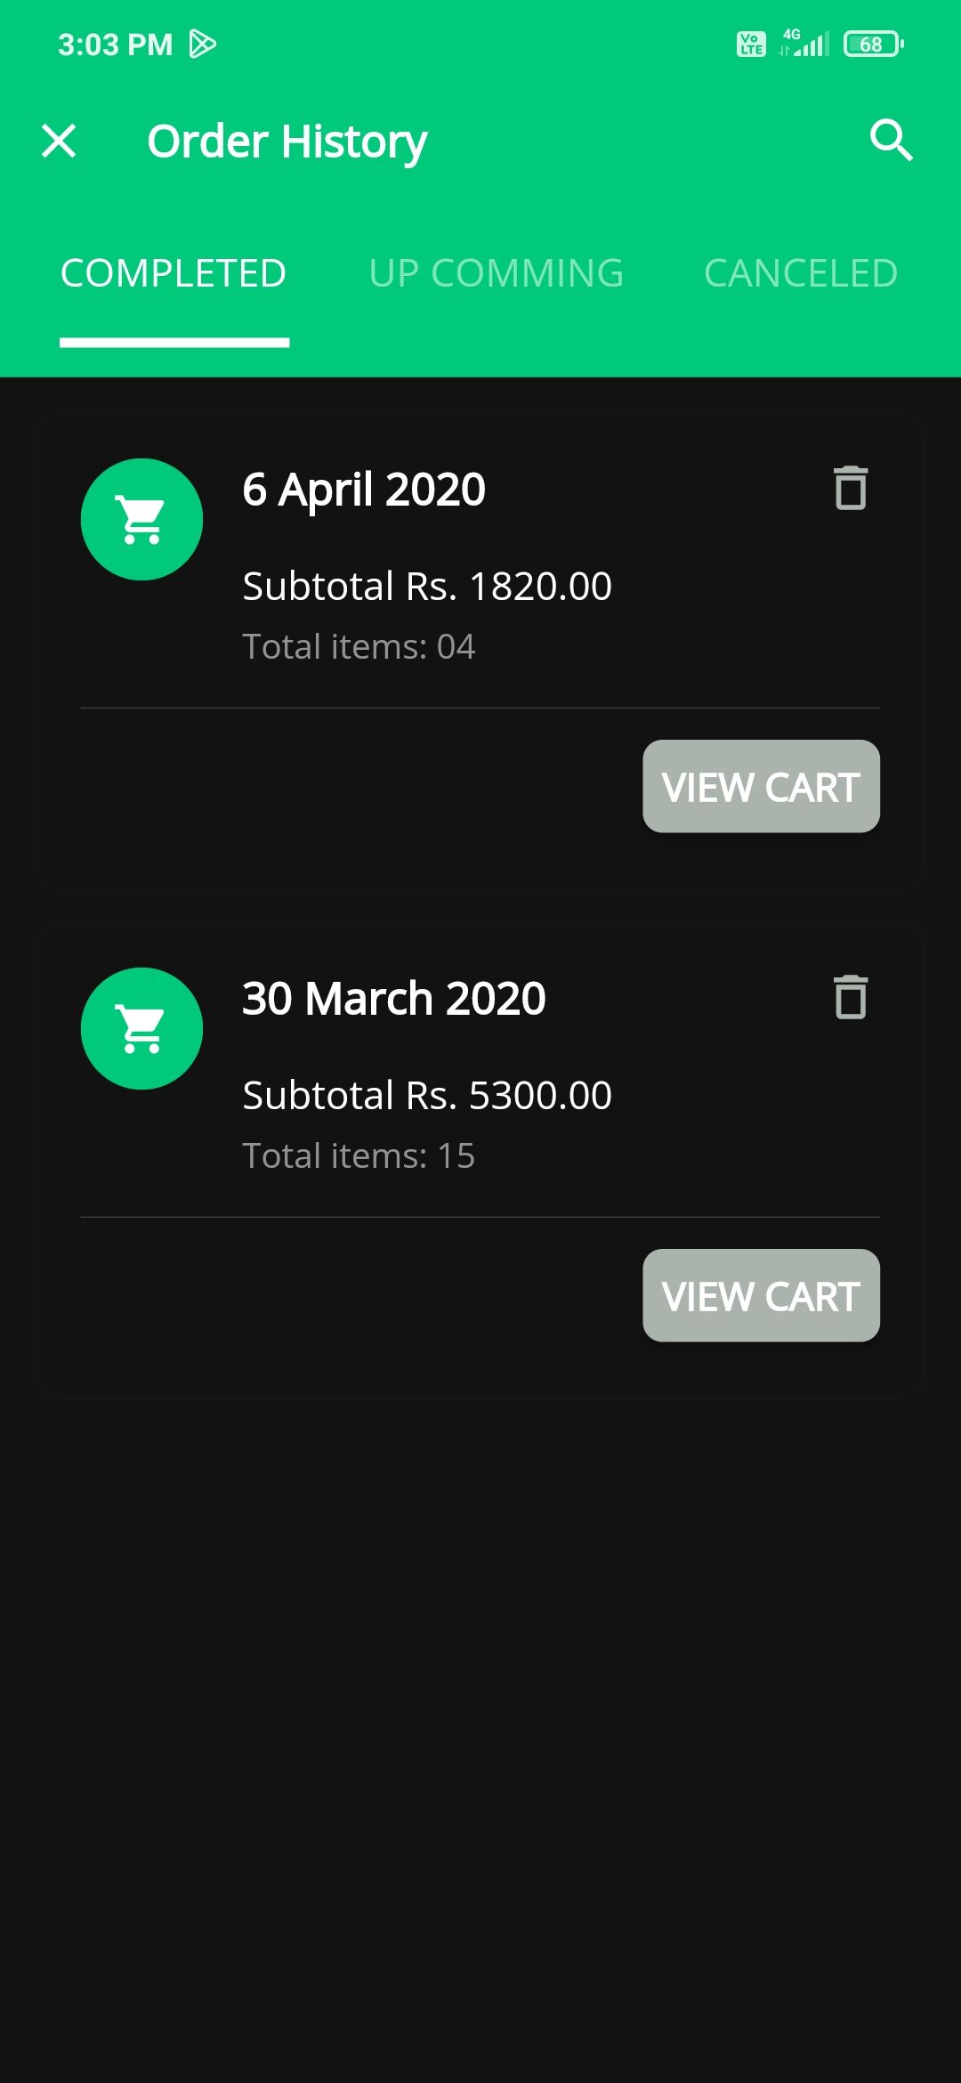Tap the Total items: 04 label

pyautogui.click(x=359, y=647)
